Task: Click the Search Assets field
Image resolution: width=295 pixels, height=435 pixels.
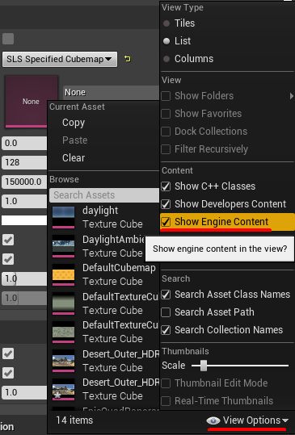Action: pyautogui.click(x=104, y=195)
